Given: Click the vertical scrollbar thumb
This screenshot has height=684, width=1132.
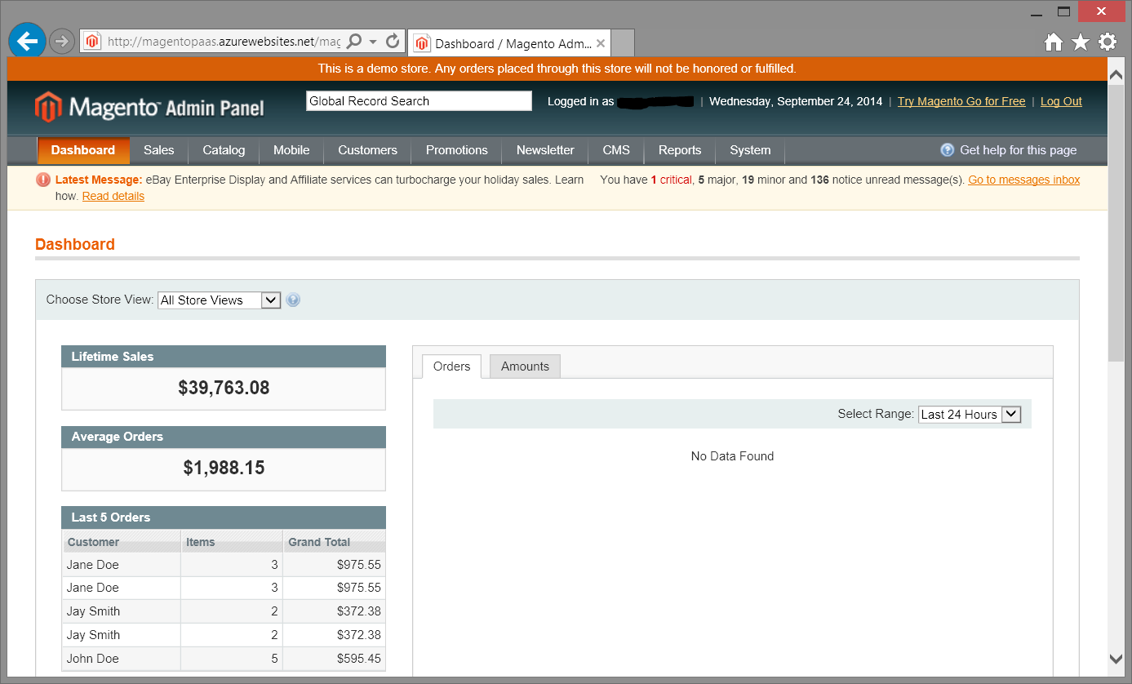Looking at the screenshot, I should [x=1116, y=221].
